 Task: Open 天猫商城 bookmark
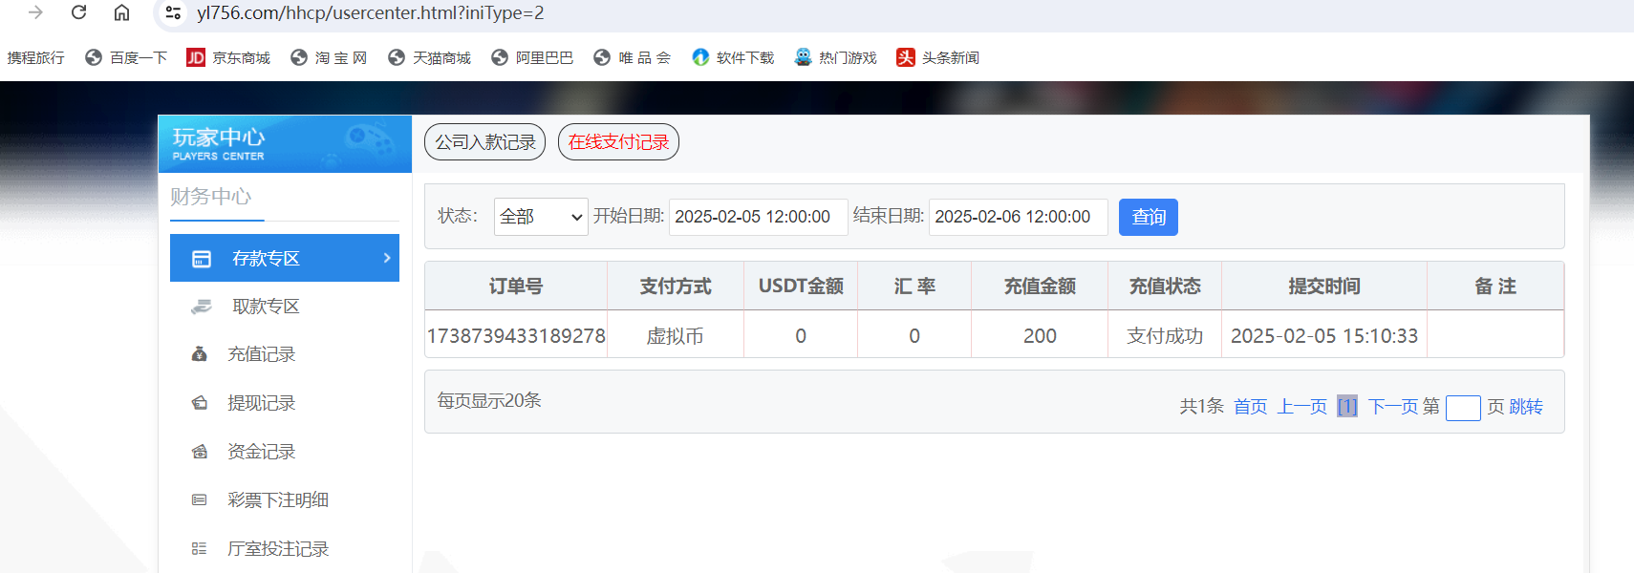(x=429, y=57)
